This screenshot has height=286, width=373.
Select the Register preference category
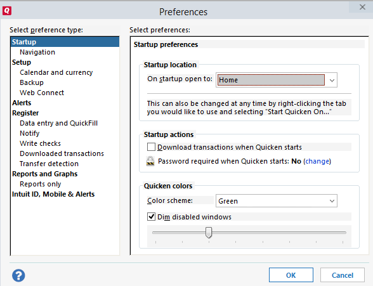pyautogui.click(x=25, y=113)
